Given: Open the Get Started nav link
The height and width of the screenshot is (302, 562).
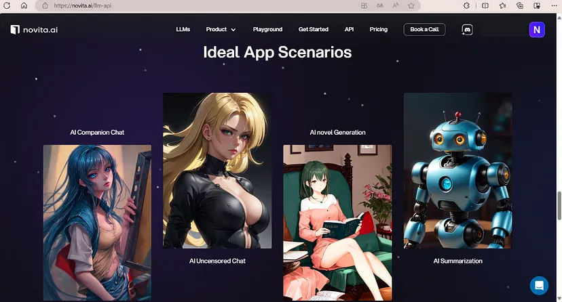Looking at the screenshot, I should point(314,29).
